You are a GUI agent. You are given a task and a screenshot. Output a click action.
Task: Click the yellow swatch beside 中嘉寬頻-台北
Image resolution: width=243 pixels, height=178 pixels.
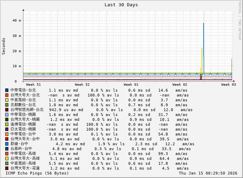tap(7, 100)
